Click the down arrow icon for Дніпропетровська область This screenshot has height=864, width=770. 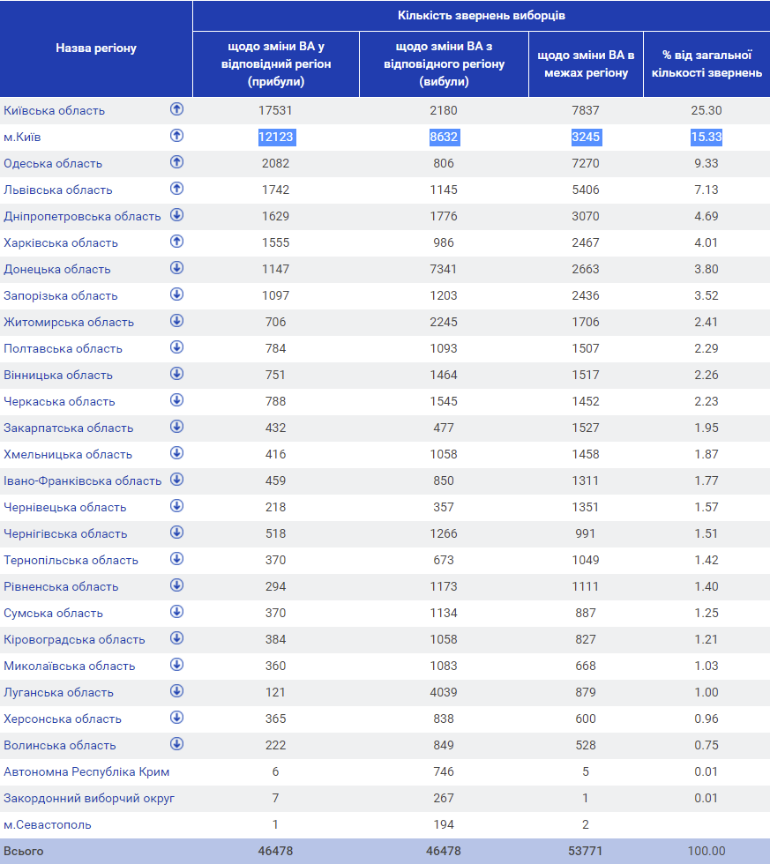[176, 215]
